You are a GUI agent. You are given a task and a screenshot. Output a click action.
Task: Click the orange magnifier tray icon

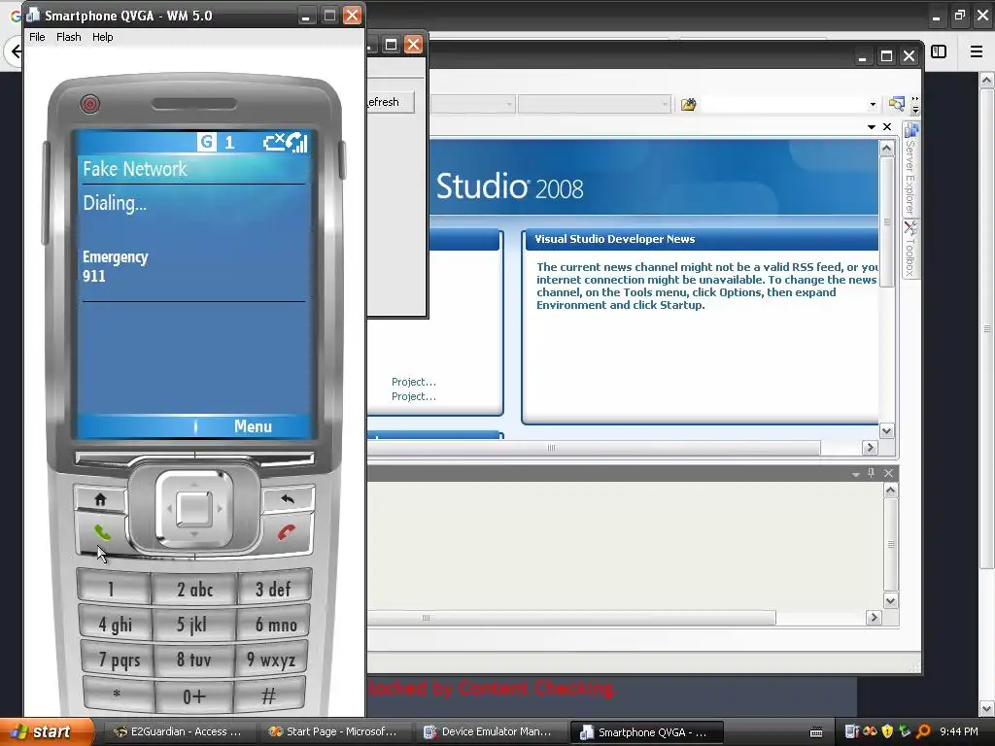(x=923, y=731)
